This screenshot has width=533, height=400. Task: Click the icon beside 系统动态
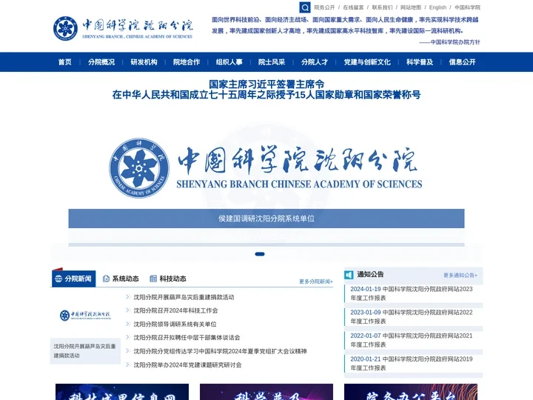(106, 279)
